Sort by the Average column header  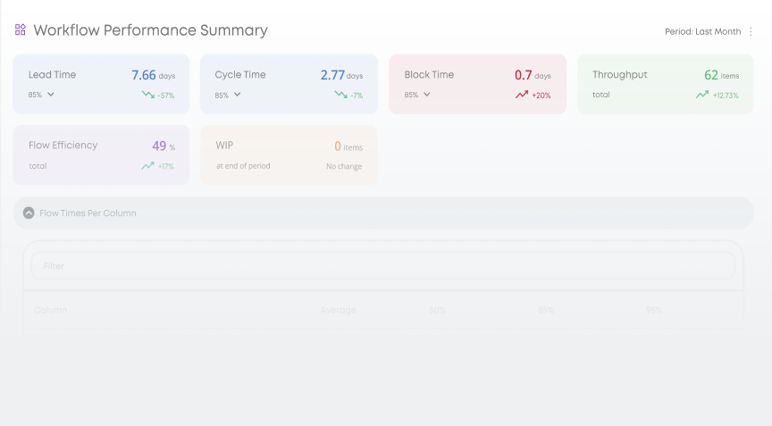coord(338,310)
